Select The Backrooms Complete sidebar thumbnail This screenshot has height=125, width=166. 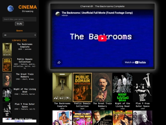7,50
